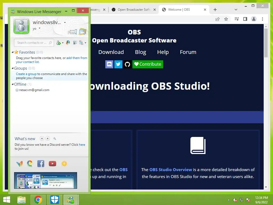
Task: Toggle the Chrome side panel icon
Action: point(245,19)
